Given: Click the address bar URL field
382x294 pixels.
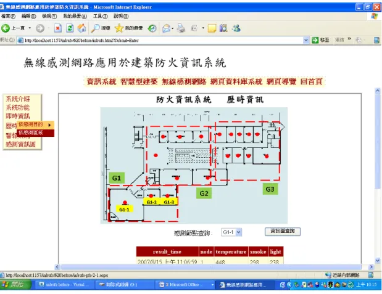Looking at the screenshot, I should [x=160, y=40].
